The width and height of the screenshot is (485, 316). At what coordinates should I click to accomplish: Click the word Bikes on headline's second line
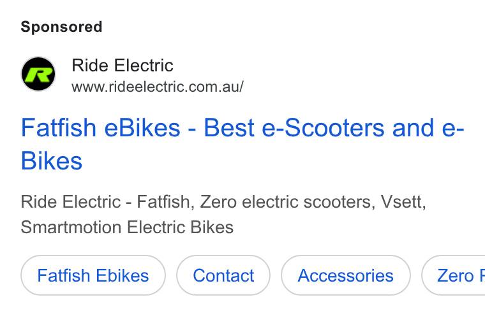[x=51, y=161]
